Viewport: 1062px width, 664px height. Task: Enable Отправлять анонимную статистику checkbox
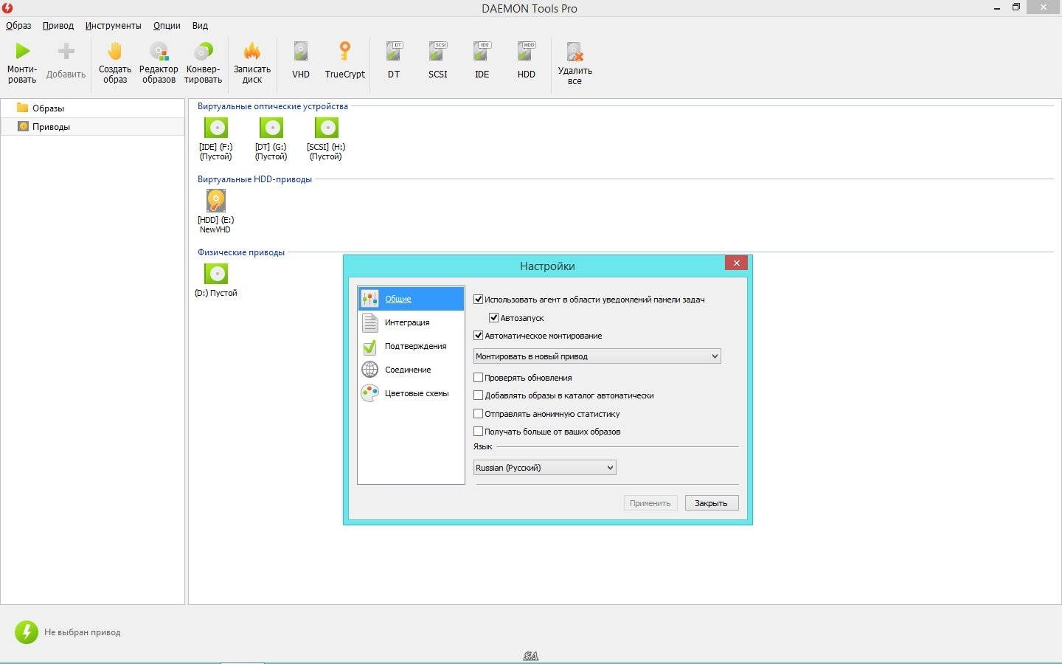coord(478,414)
